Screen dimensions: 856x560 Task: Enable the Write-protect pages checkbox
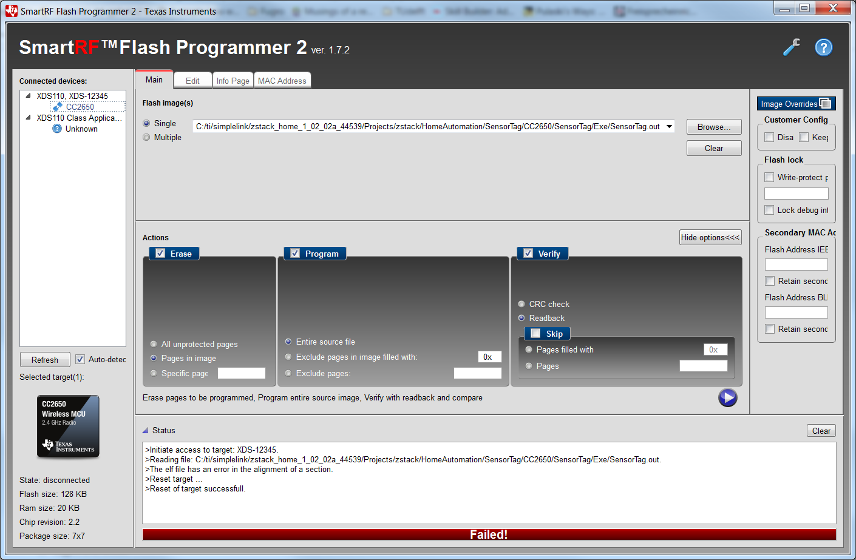point(769,177)
